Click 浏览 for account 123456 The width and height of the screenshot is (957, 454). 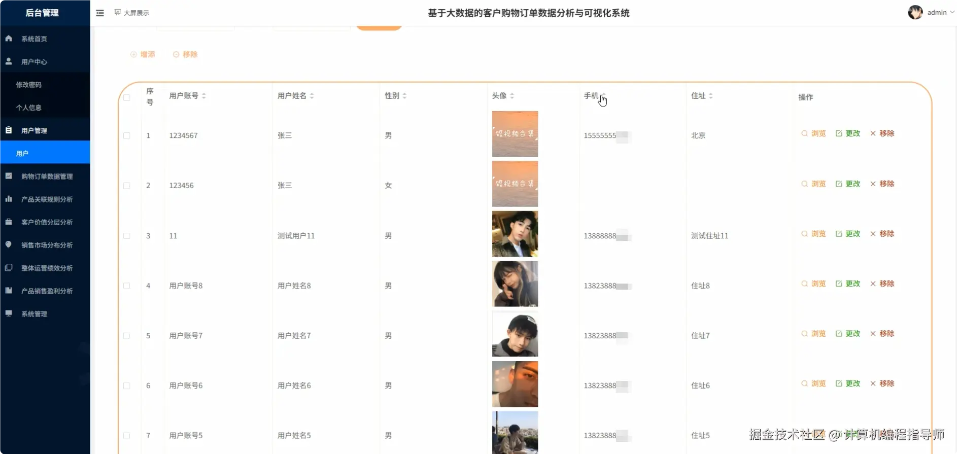[x=814, y=184]
